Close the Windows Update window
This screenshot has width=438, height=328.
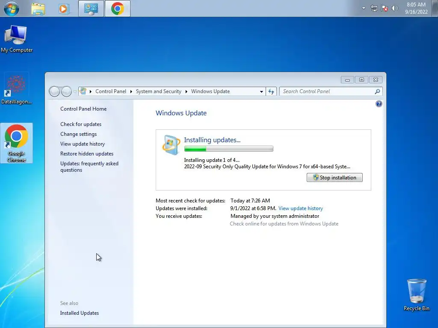(376, 80)
